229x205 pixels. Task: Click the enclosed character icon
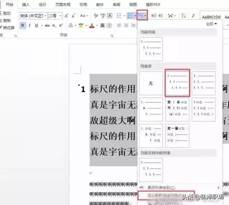coord(109,25)
